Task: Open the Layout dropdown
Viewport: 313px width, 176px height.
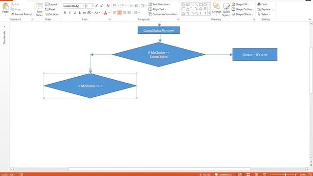Action: tap(52, 4)
